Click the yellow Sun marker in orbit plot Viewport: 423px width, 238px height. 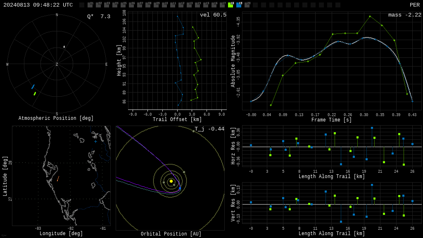coord(171,181)
